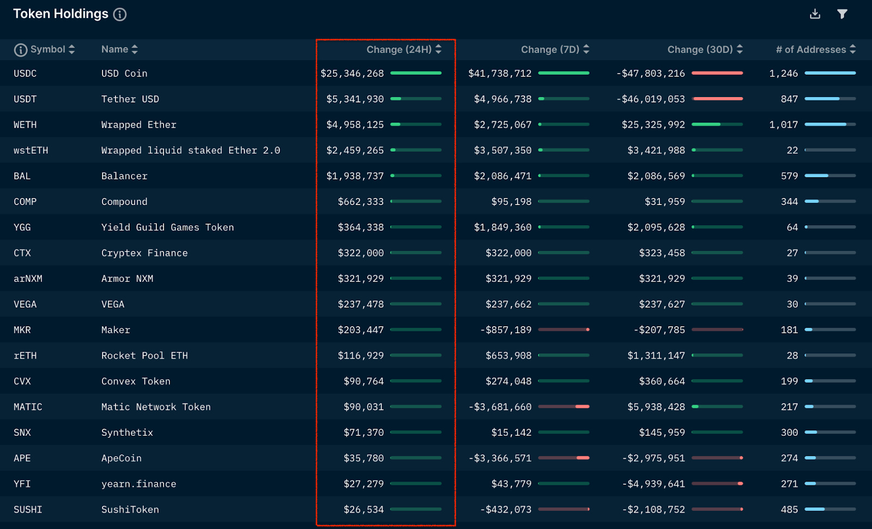
Task: Click the value -$4,939,641
Action: point(653,483)
